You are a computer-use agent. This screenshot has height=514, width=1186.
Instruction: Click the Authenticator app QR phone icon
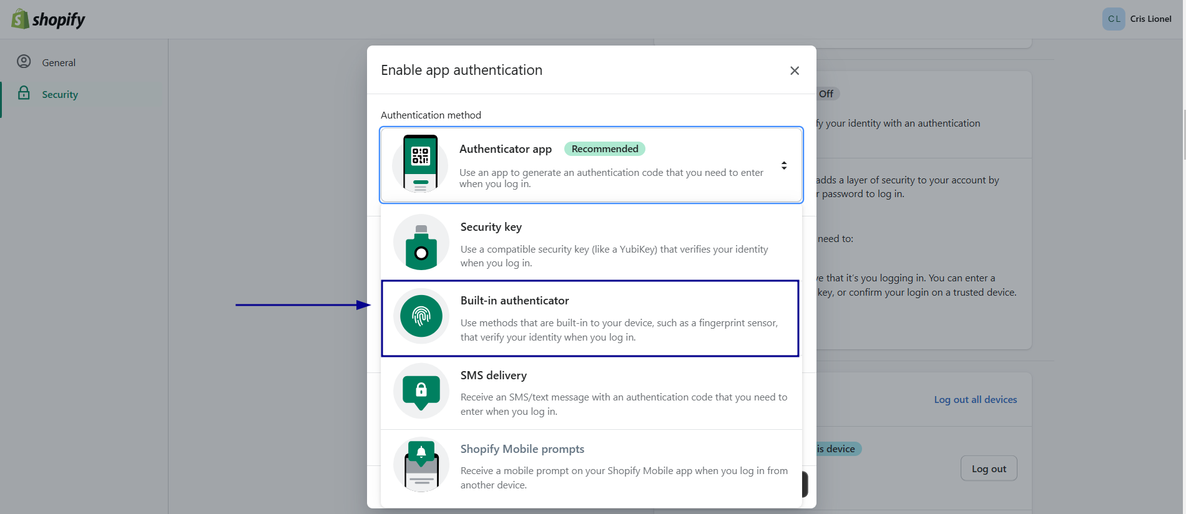420,164
